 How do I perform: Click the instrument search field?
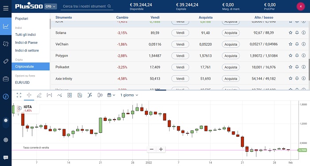[x=87, y=6]
